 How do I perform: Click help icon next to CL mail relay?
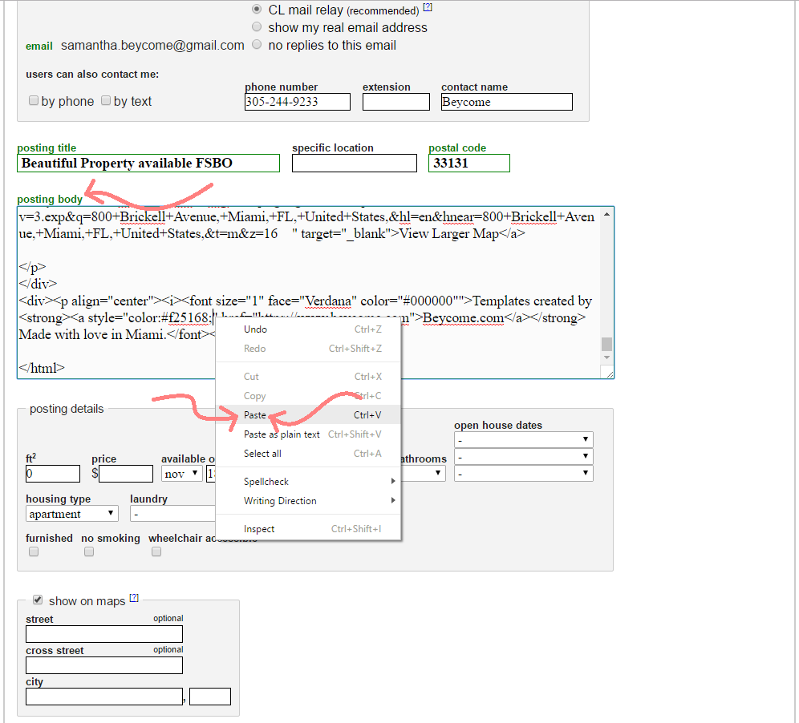(428, 8)
